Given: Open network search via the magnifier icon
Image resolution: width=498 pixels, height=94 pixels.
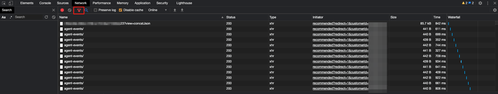Looking at the screenshot, I should (x=86, y=10).
